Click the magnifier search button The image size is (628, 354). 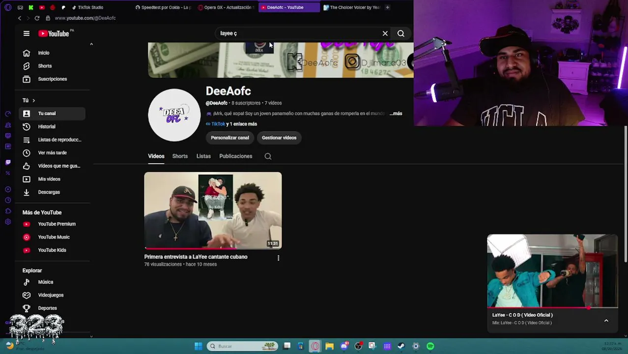coord(401,33)
